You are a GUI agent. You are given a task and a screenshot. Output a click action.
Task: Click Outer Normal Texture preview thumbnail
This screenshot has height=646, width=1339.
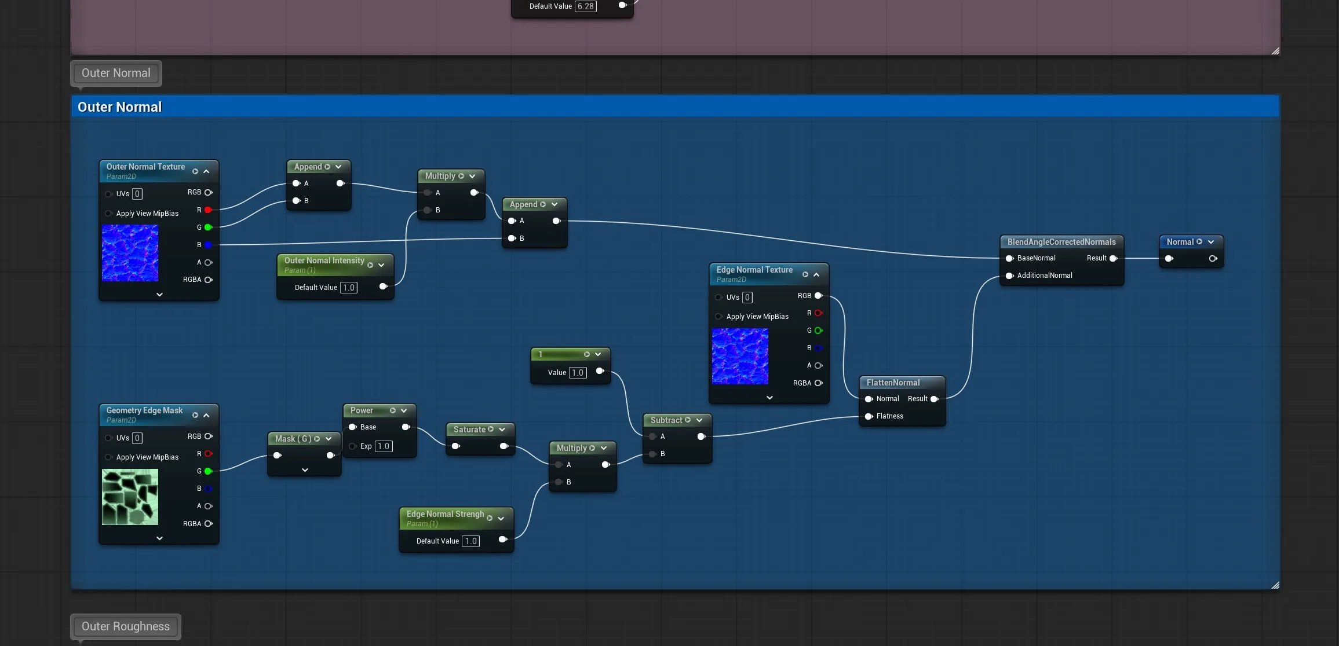[130, 253]
